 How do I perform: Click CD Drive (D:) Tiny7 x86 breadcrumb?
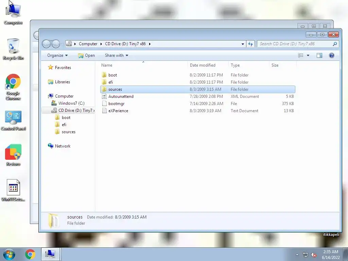[125, 44]
